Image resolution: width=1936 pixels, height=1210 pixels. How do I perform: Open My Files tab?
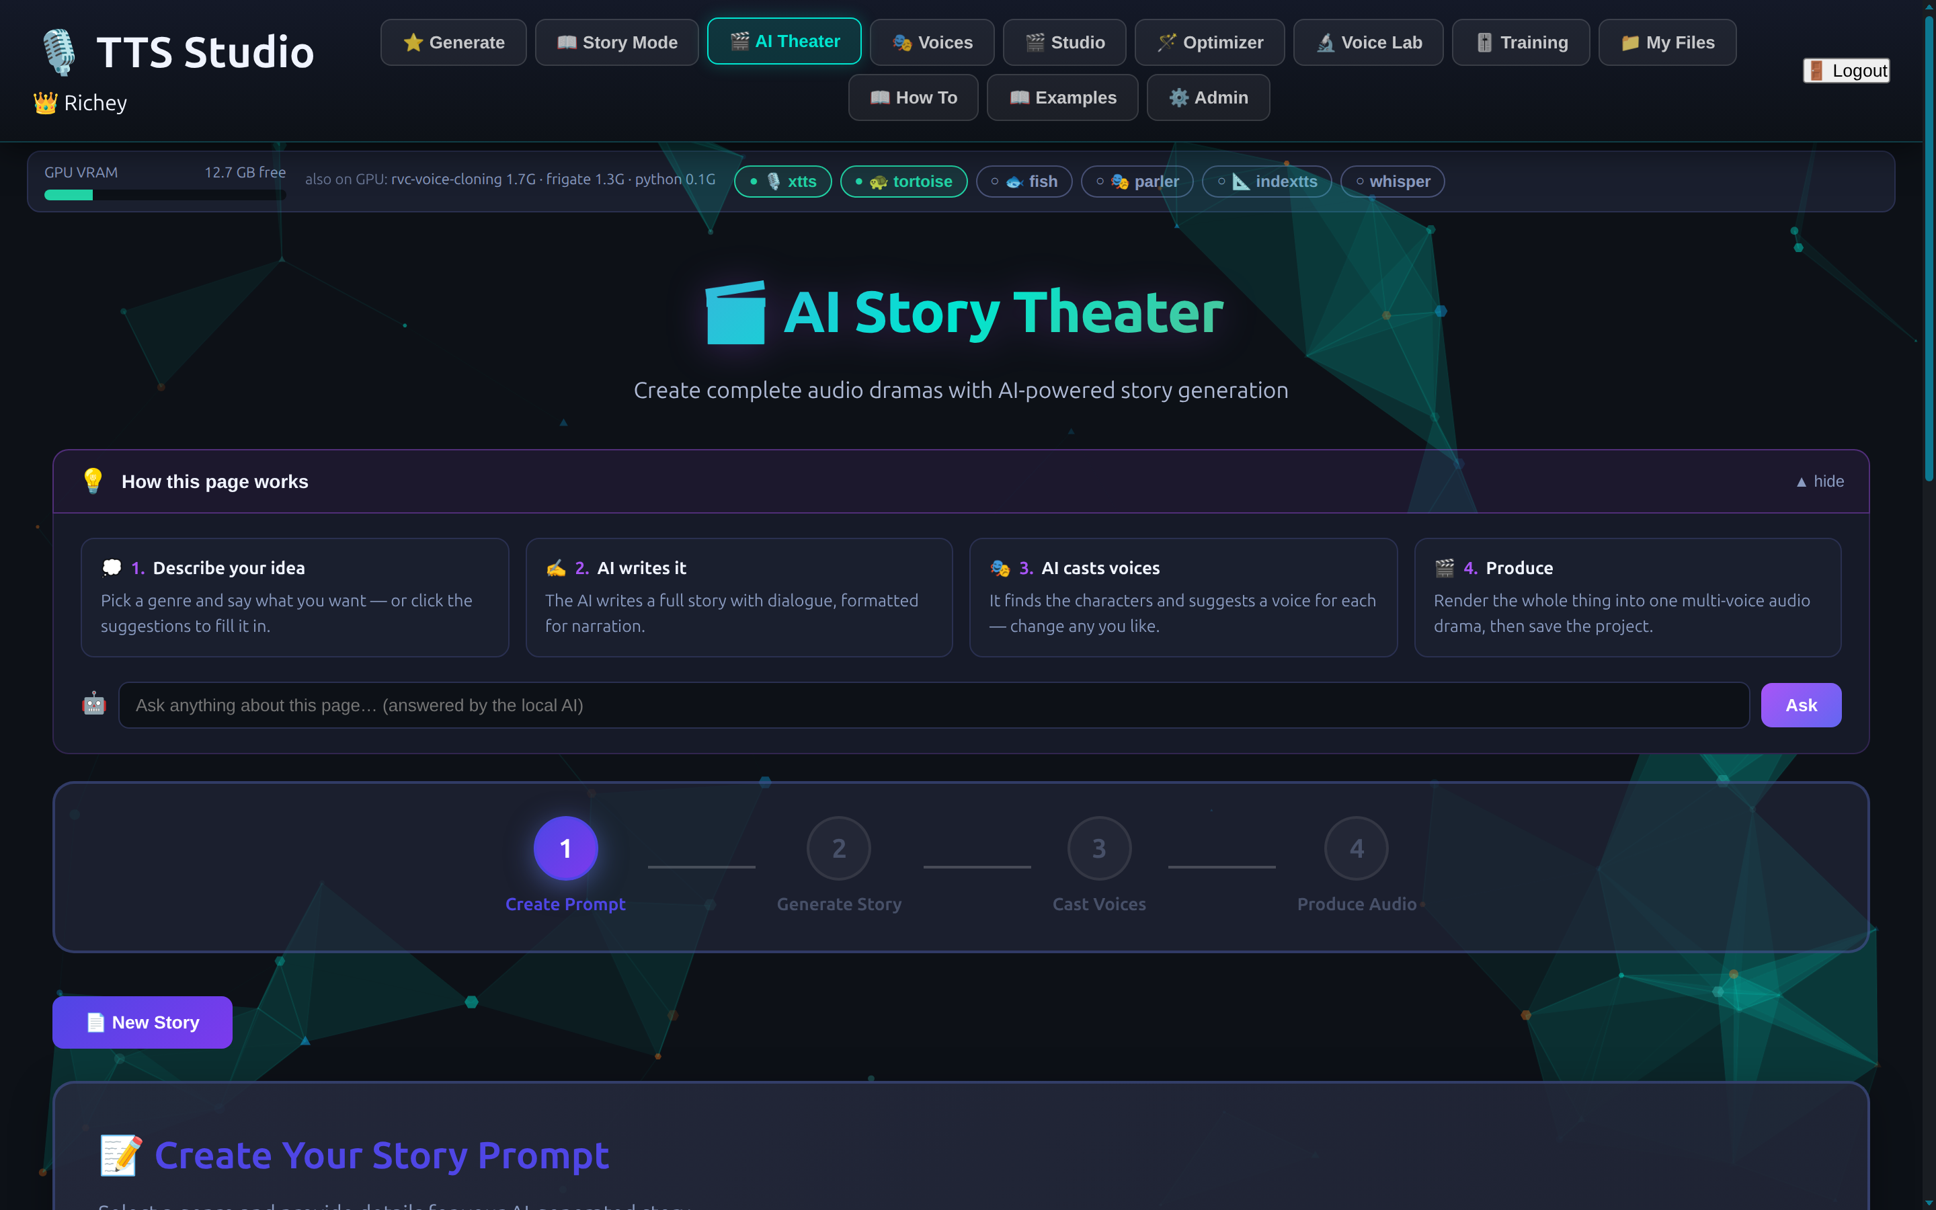(1667, 42)
